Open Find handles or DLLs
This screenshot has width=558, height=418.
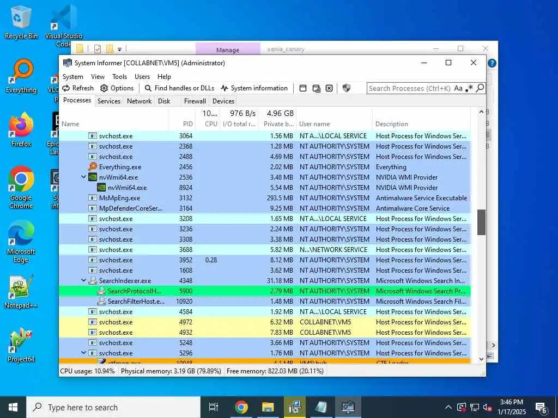click(x=180, y=88)
